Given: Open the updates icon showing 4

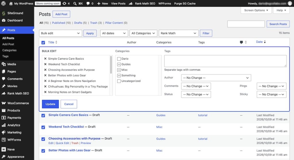Looking at the screenshot, I should click(x=64, y=3).
